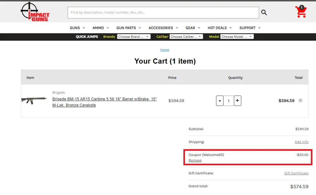Screen dimensions: 316x195
Task: Remove the Welcome20 coupon
Action: click(195, 160)
